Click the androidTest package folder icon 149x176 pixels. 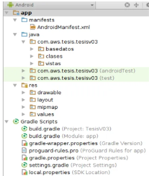(33, 71)
